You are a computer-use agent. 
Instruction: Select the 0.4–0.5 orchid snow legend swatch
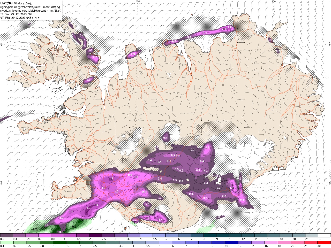point(32,235)
